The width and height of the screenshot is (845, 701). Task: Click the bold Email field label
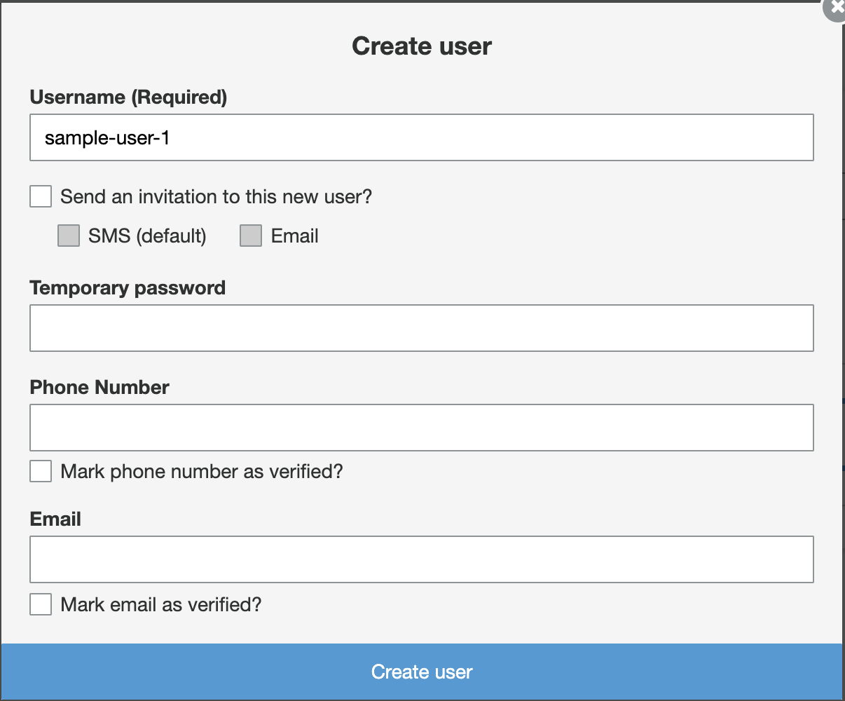click(x=55, y=519)
